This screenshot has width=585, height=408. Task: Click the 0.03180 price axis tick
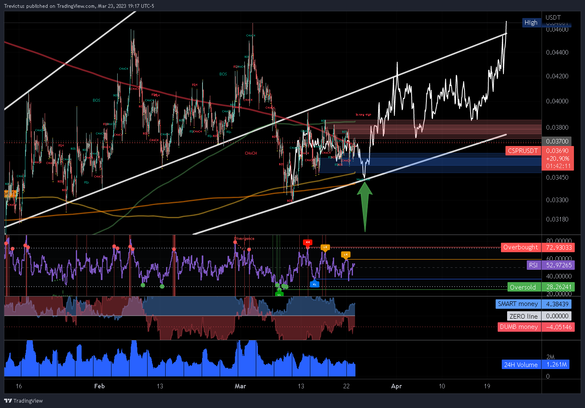coord(558,219)
